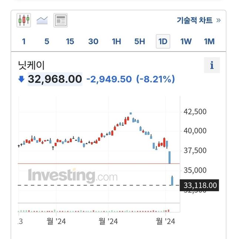Select the 5-minute interval tab
This screenshot has height=239, width=237.
(47, 42)
